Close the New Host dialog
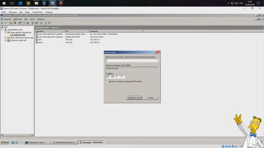The width and height of the screenshot is (264, 148). [158, 52]
